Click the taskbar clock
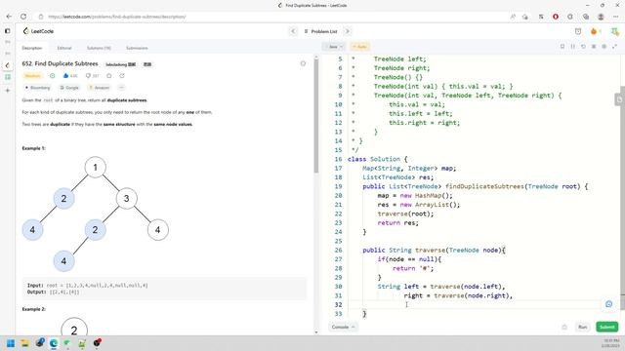625x351 pixels. (x=611, y=343)
